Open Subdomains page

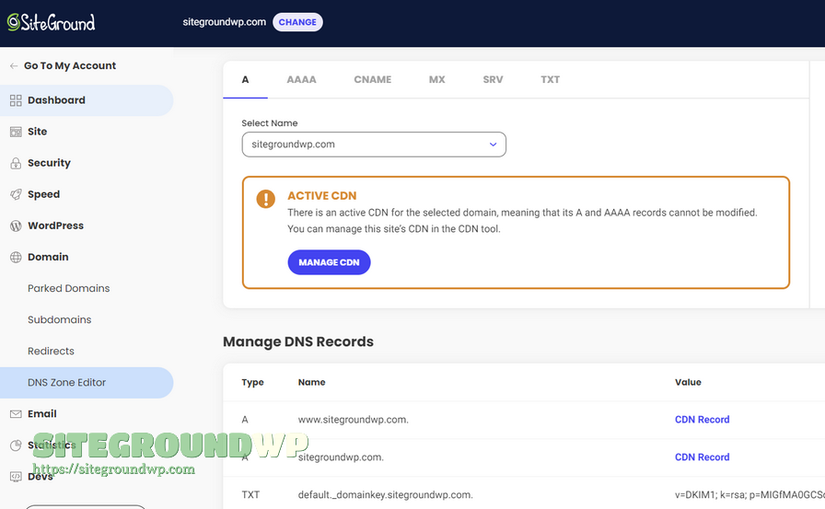[60, 319]
